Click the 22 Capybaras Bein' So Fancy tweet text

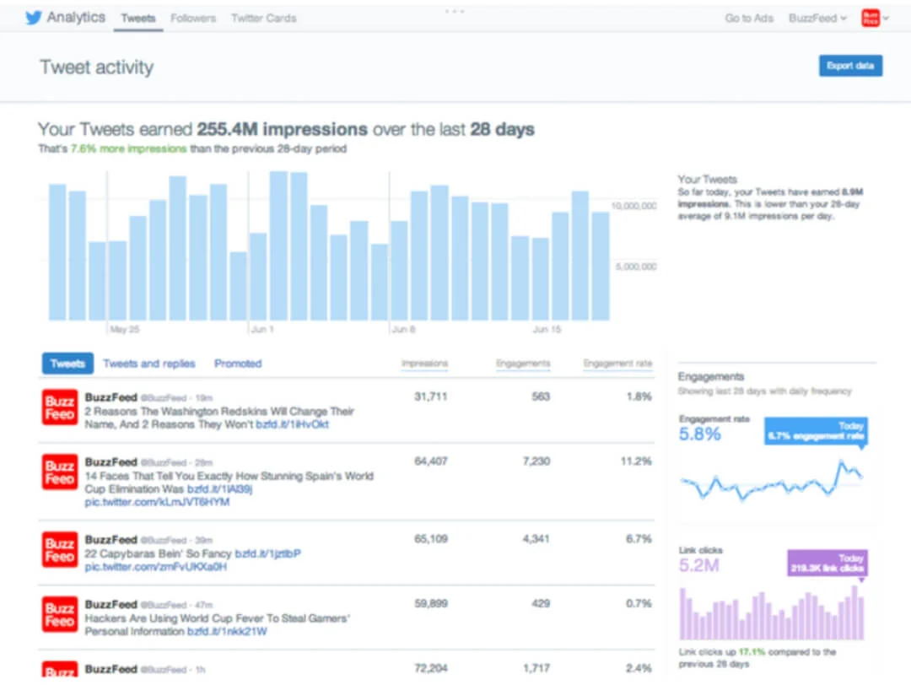(158, 553)
